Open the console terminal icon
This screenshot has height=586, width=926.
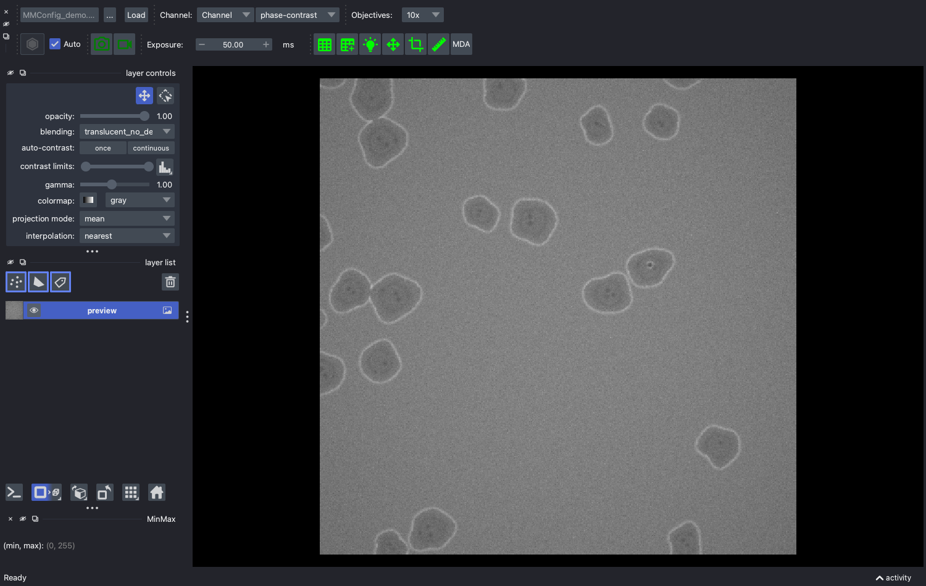tap(14, 492)
